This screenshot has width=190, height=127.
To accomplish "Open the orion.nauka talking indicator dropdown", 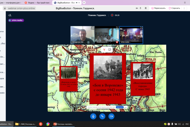I will (16, 20).
